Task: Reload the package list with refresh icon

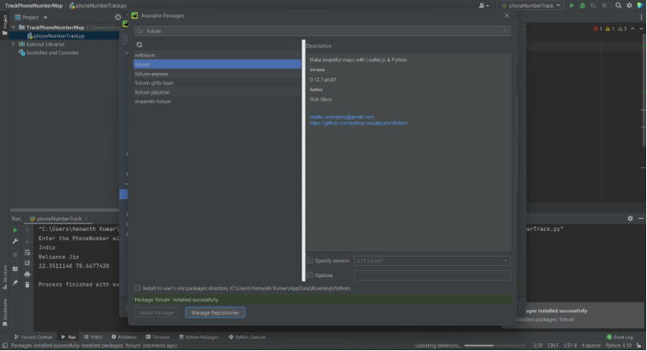Action: [139, 45]
